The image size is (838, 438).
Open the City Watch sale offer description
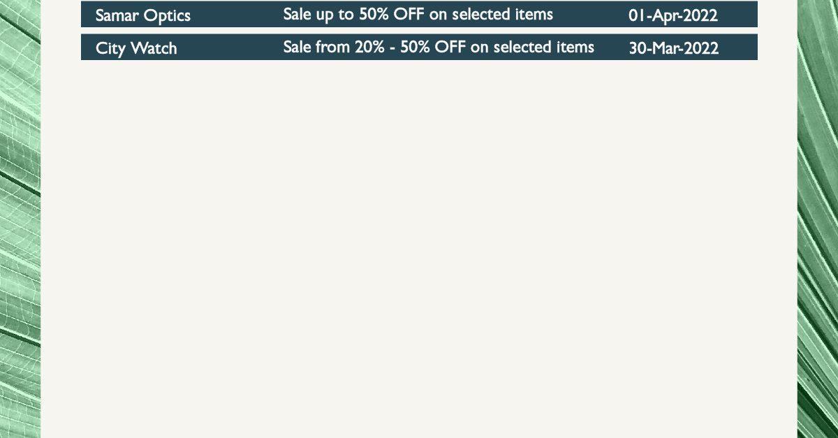[x=439, y=47]
